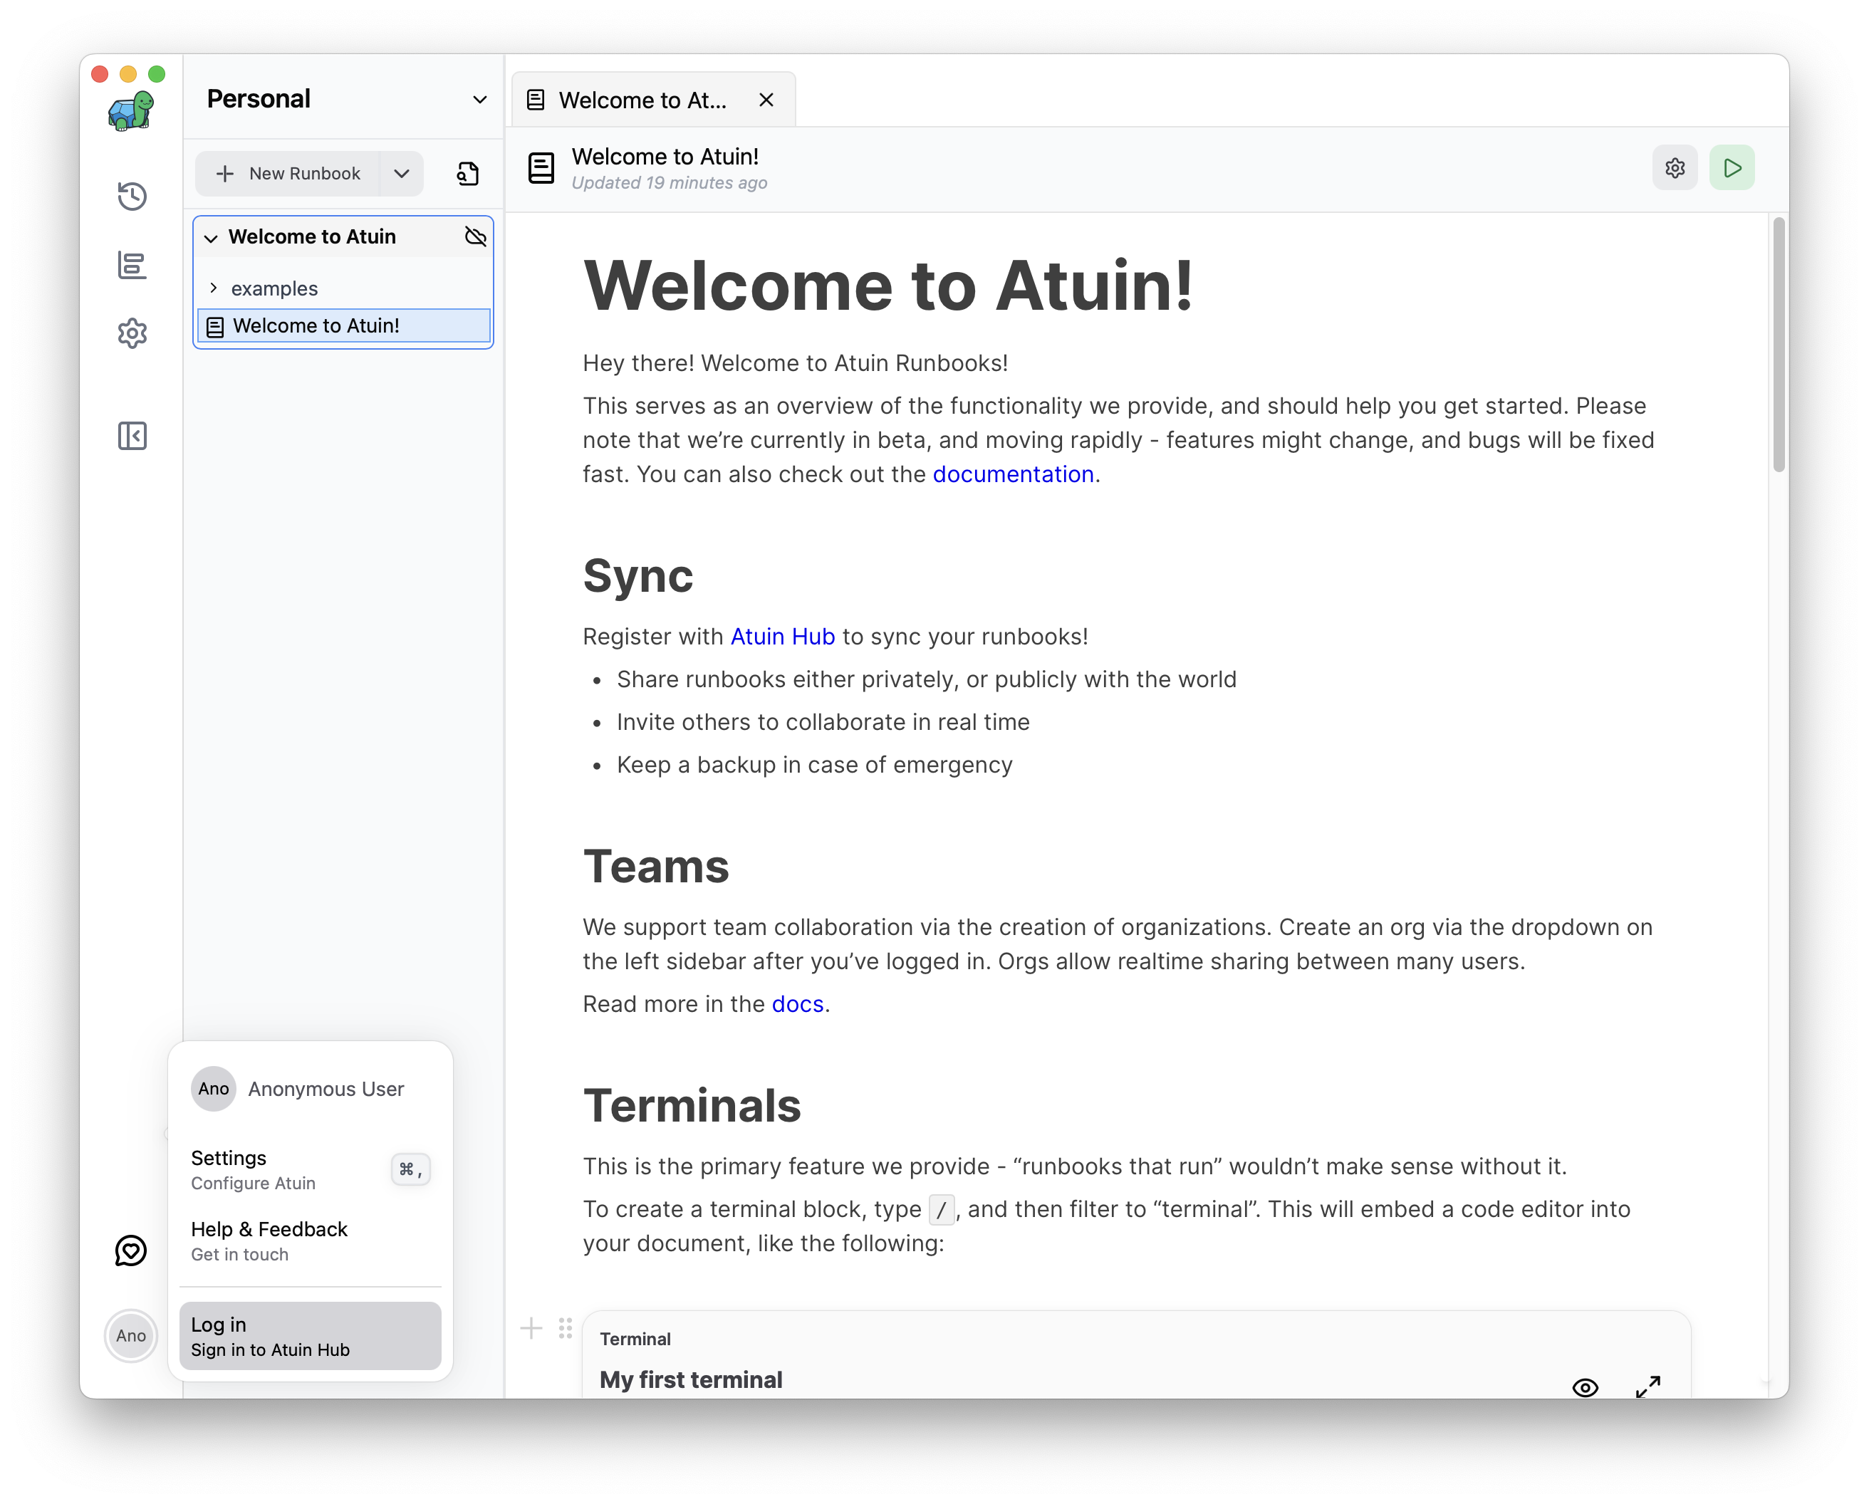This screenshot has width=1869, height=1504.
Task: Open the Atuin Hub link
Action: (782, 636)
